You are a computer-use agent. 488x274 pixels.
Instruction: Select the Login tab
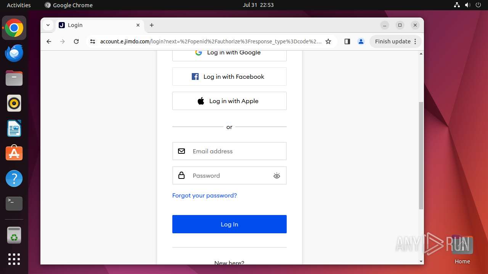99,25
